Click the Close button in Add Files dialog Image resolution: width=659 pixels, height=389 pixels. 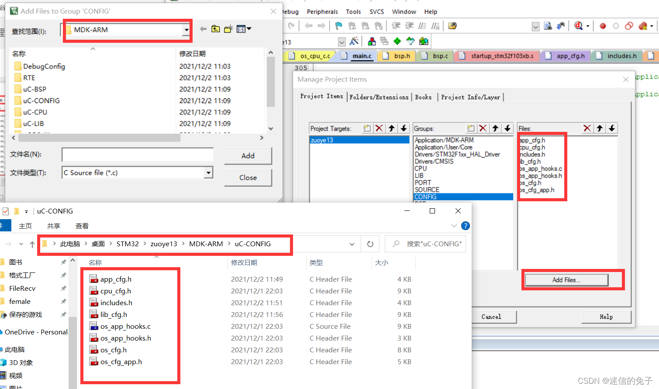click(x=248, y=178)
